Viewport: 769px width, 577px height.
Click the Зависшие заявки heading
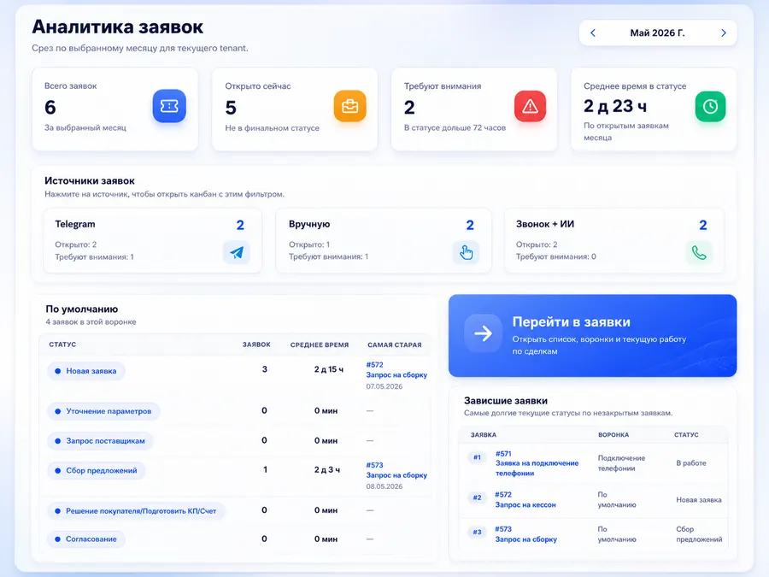point(506,401)
